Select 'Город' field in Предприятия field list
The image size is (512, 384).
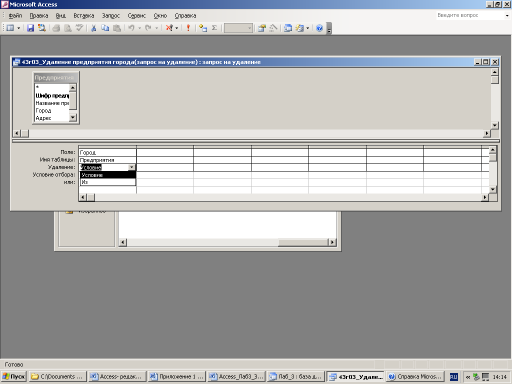pyautogui.click(x=52, y=110)
